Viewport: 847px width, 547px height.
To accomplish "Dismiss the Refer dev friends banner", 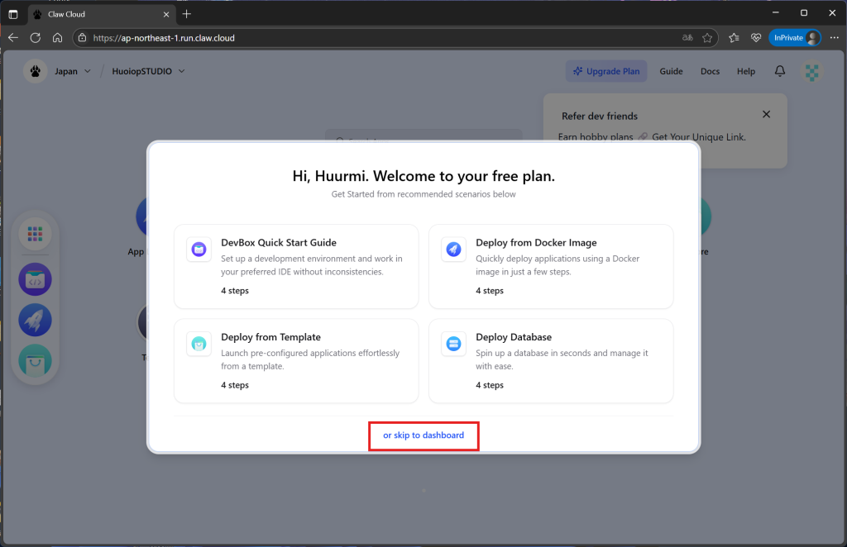I will click(x=766, y=114).
